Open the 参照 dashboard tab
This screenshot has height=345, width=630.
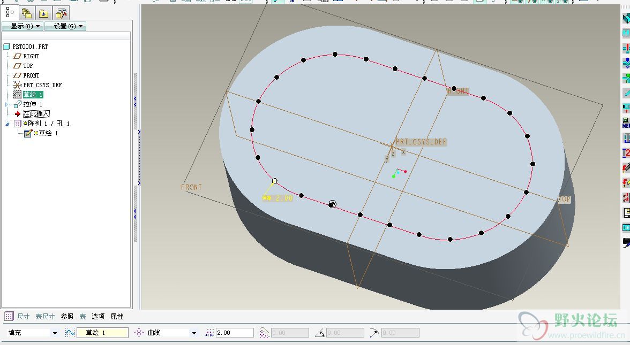pyautogui.click(x=67, y=317)
